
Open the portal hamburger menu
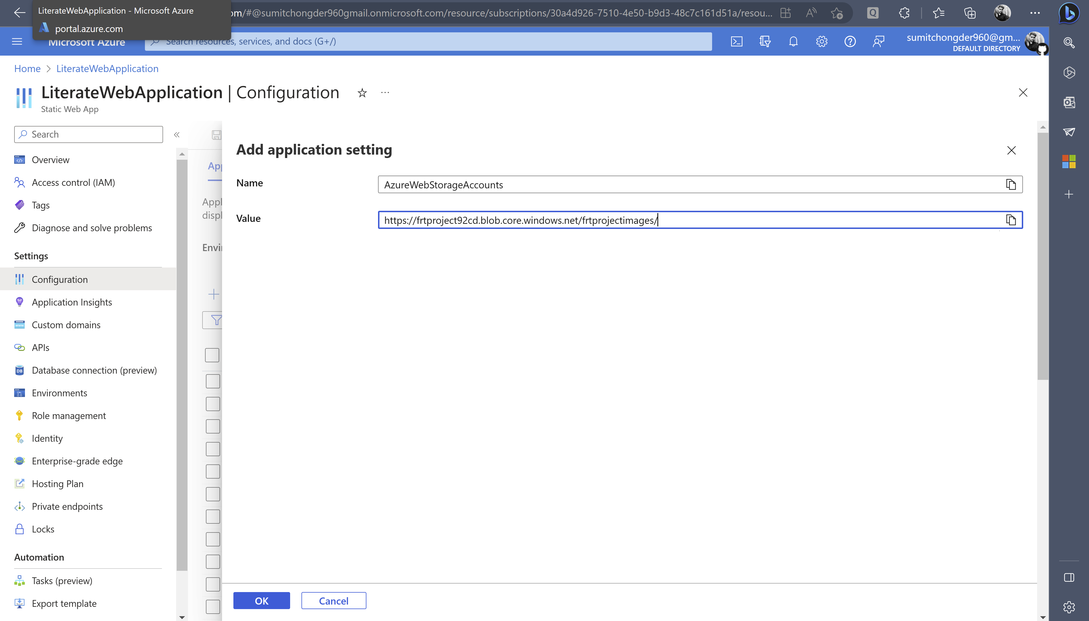coord(17,41)
